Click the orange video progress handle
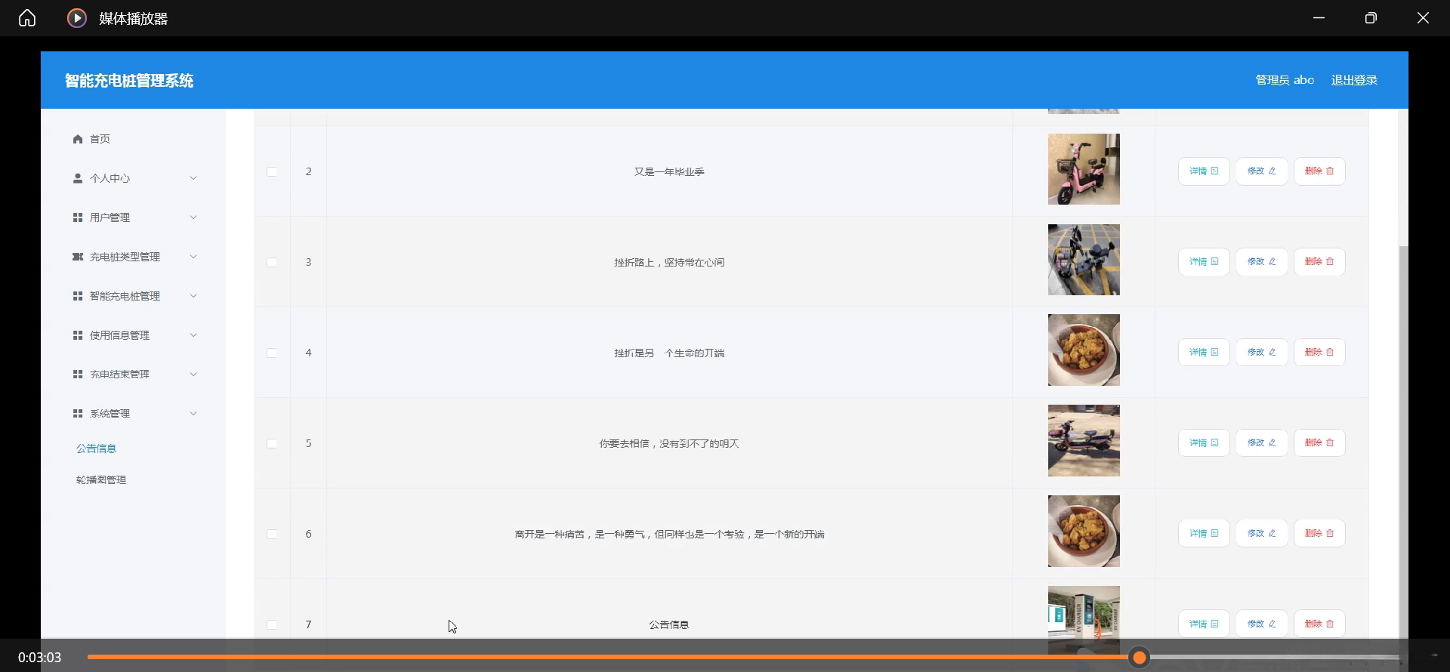Screen dimensions: 1450x672 coord(1140,658)
